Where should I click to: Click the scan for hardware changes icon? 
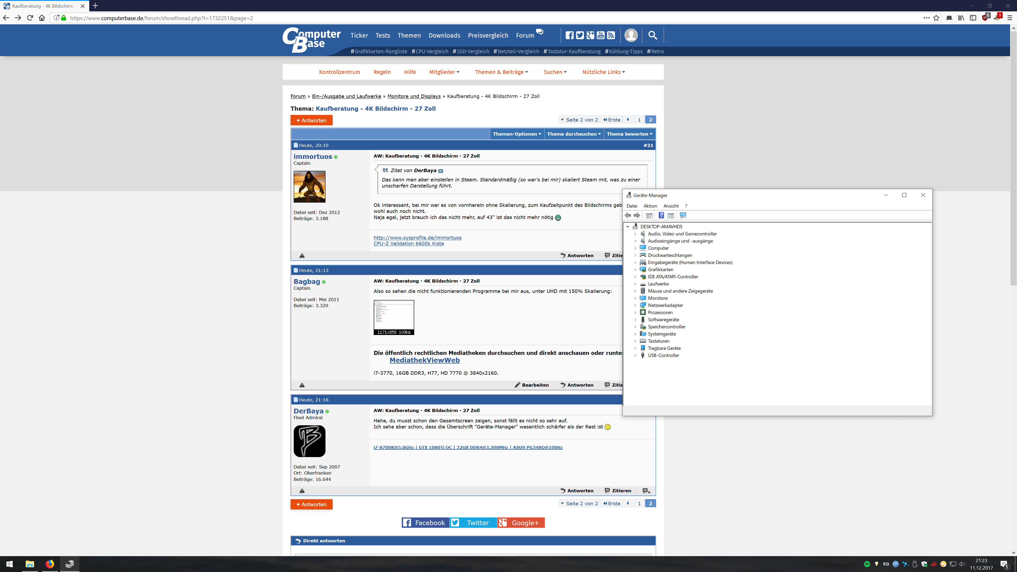[x=683, y=216]
